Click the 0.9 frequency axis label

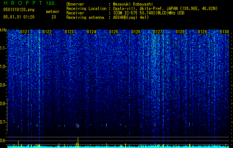(3, 85)
